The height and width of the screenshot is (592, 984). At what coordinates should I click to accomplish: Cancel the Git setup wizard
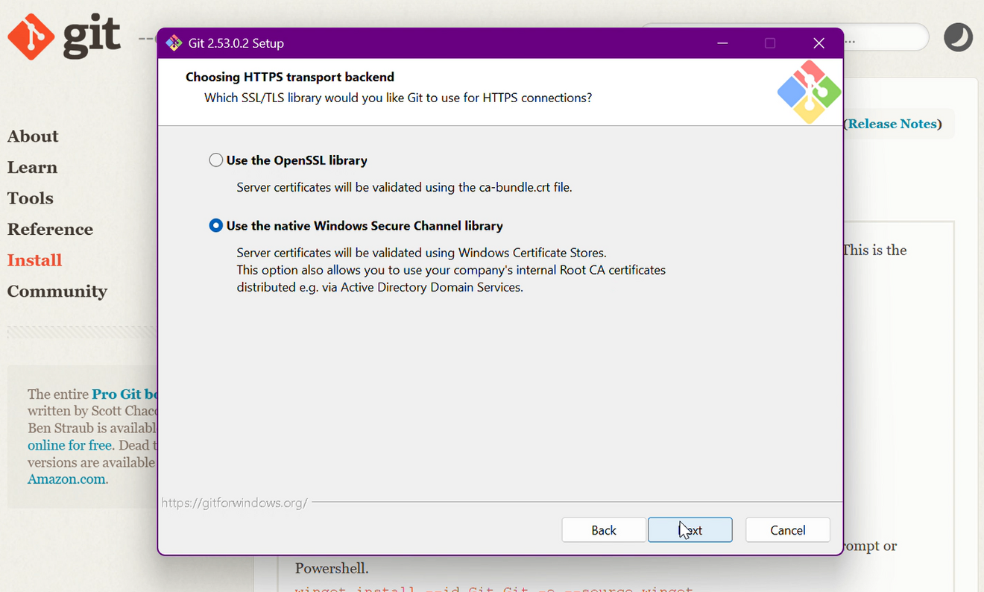787,530
